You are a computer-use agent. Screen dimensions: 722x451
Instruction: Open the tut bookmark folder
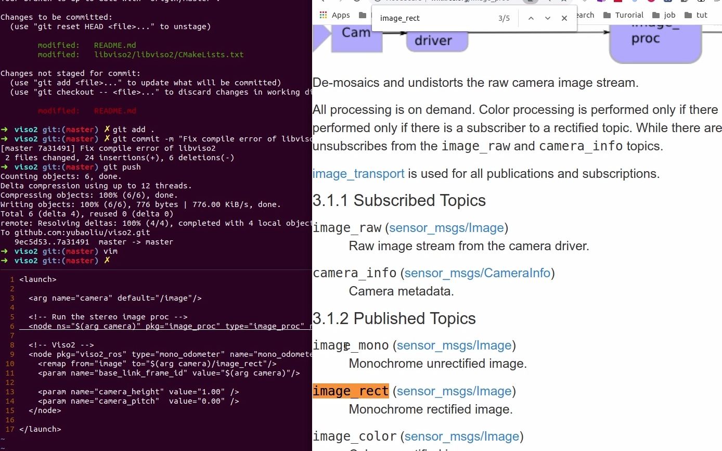point(696,15)
